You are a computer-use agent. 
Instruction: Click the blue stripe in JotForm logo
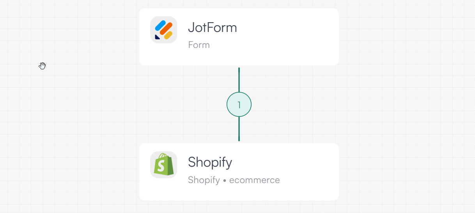click(160, 25)
